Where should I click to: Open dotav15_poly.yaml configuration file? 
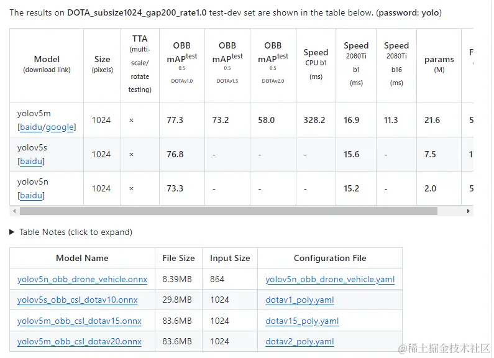pos(302,321)
